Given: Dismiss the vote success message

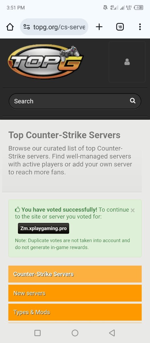Looking at the screenshot, I should 133,210.
